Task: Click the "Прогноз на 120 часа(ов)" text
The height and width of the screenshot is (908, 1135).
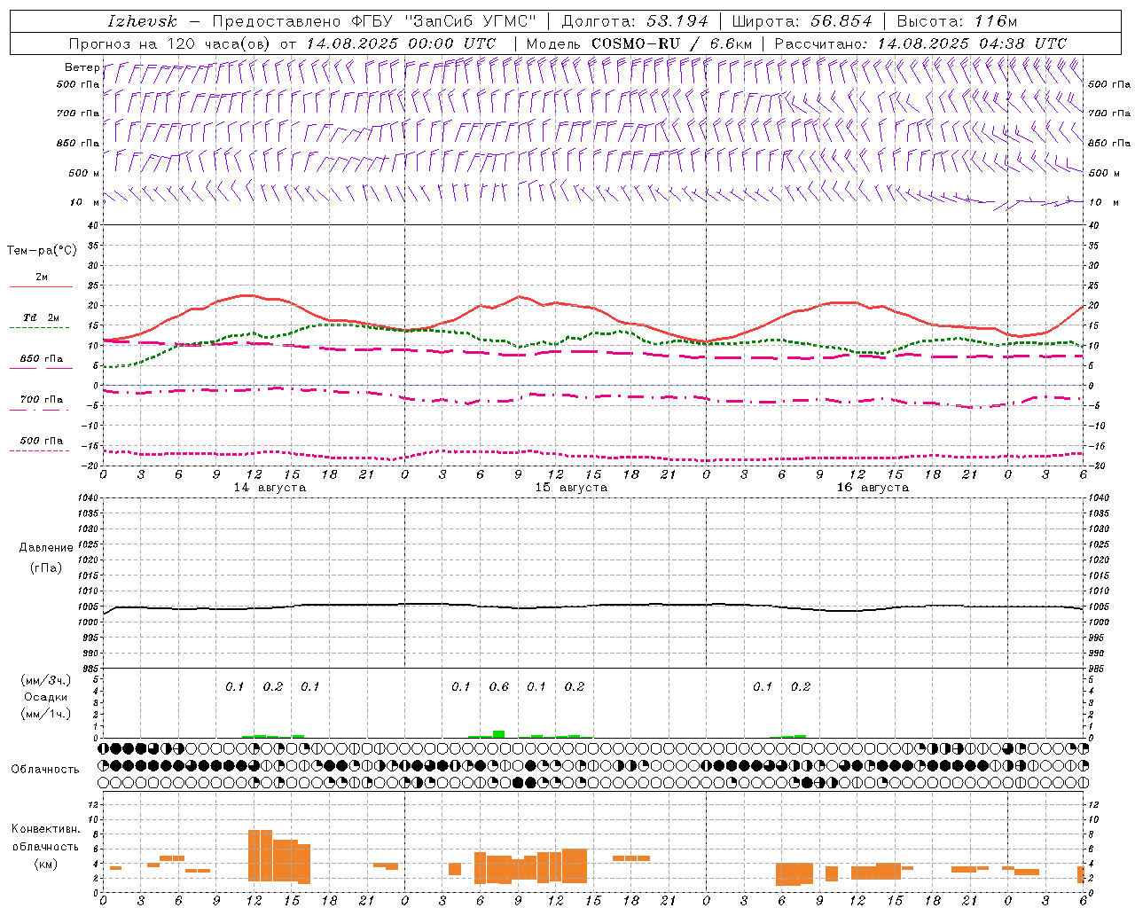Action: click(171, 43)
